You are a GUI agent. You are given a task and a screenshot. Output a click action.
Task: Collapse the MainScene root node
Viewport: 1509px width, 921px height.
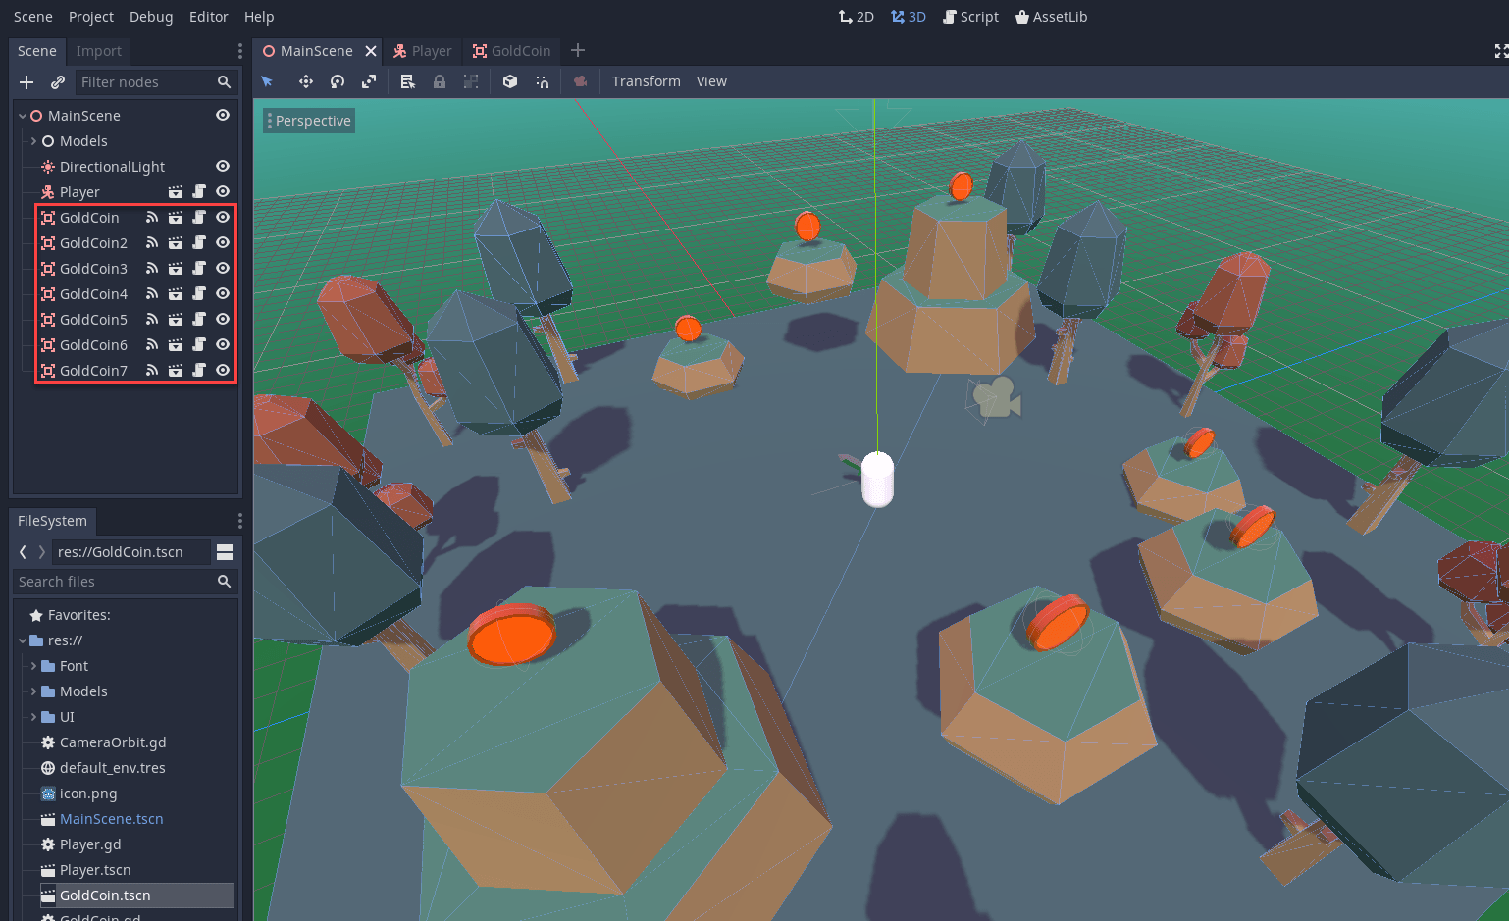pyautogui.click(x=22, y=115)
